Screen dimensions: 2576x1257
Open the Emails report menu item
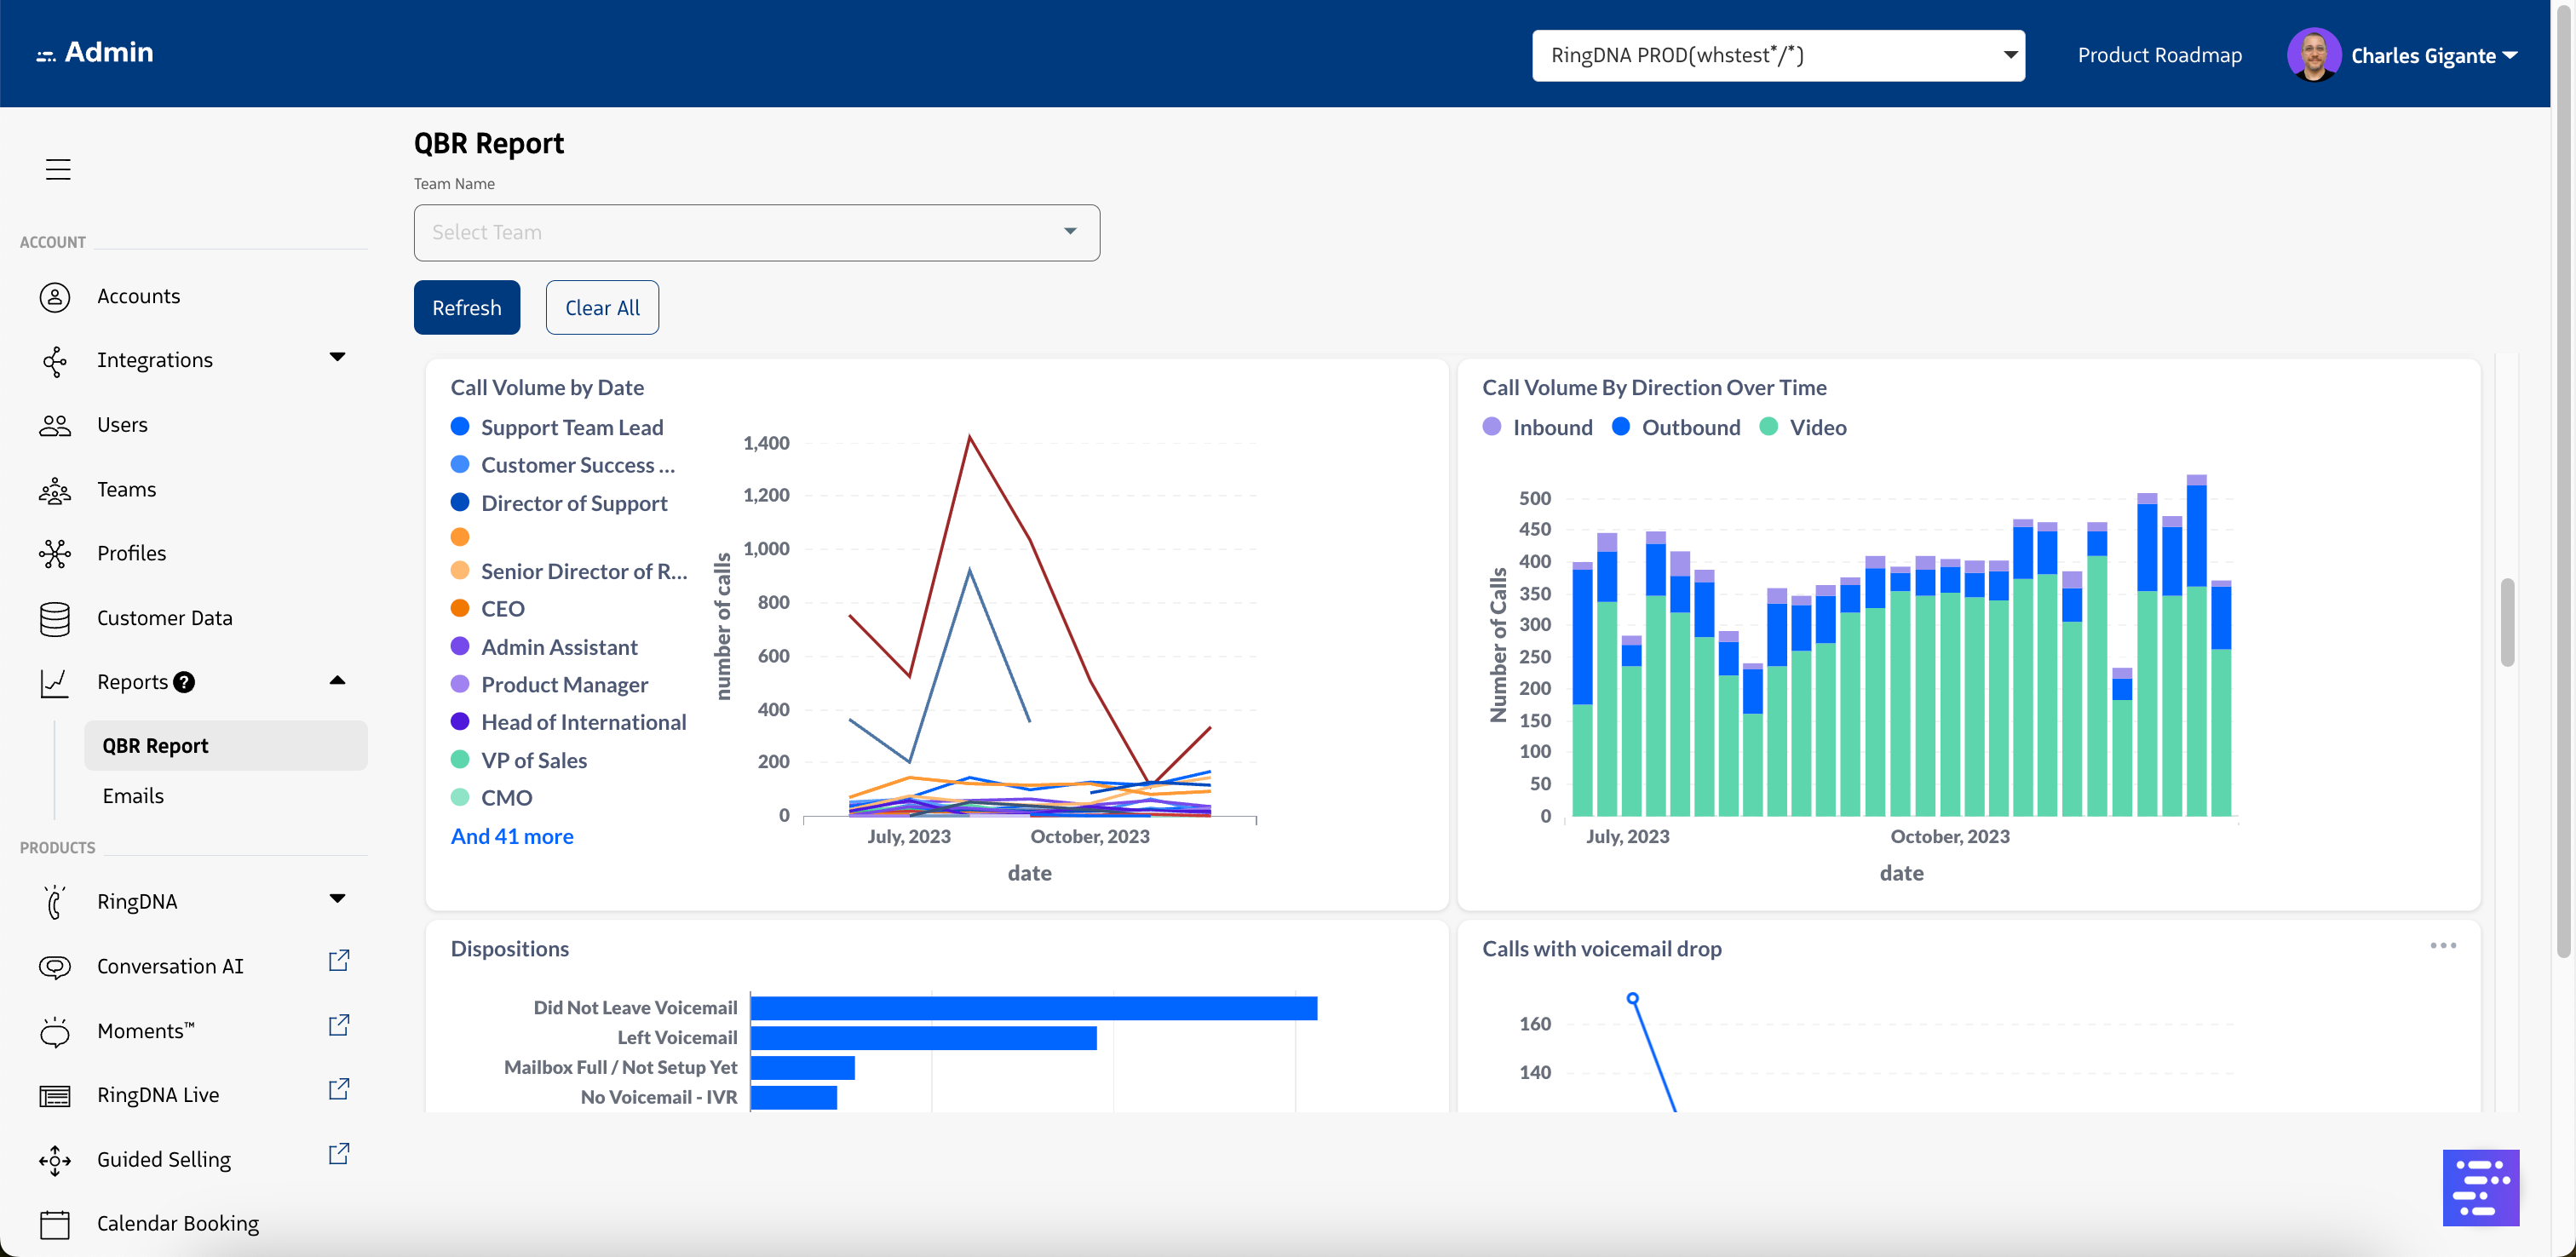(x=133, y=796)
